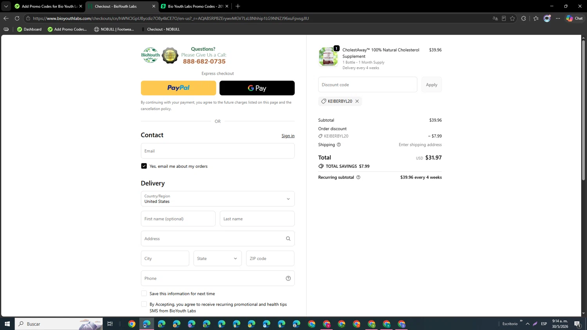The width and height of the screenshot is (587, 330).
Task: Open the reading view icon in address bar
Action: (x=504, y=18)
